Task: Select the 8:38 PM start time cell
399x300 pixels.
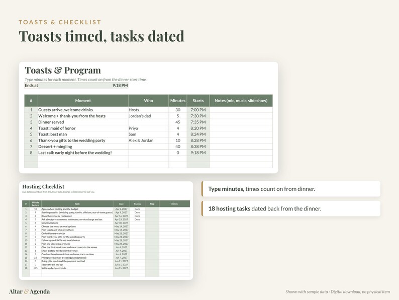Action: [x=198, y=146]
